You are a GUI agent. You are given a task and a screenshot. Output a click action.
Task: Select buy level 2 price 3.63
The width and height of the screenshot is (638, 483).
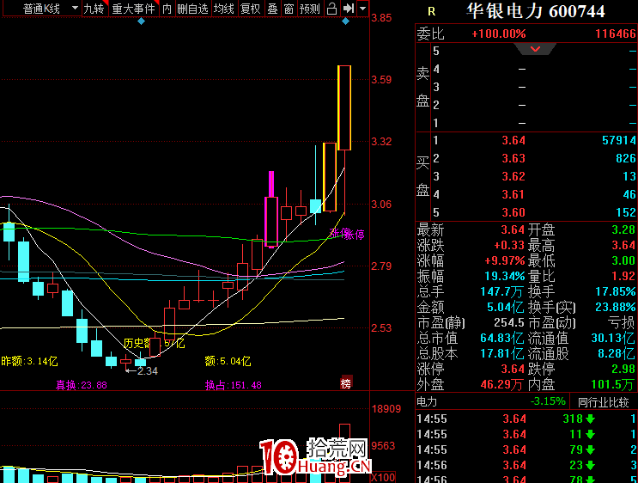click(513, 158)
